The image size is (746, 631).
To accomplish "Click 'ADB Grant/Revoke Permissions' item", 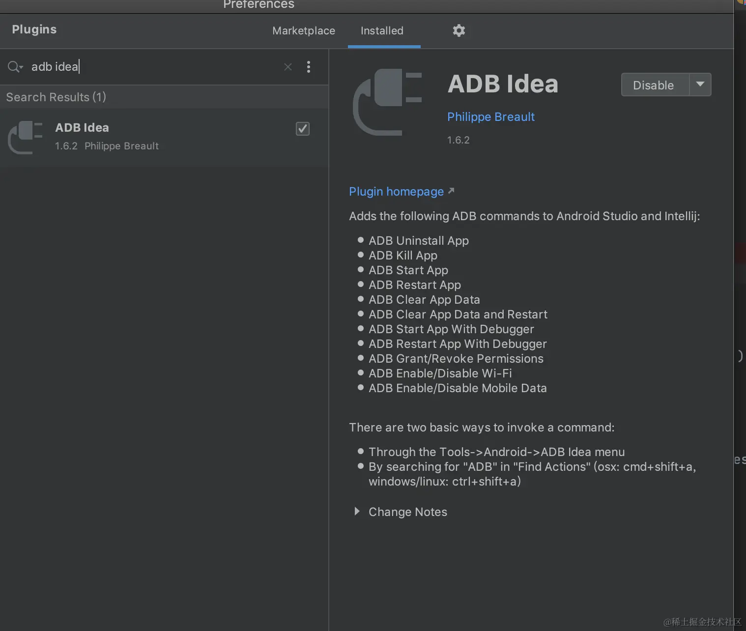I will coord(456,359).
